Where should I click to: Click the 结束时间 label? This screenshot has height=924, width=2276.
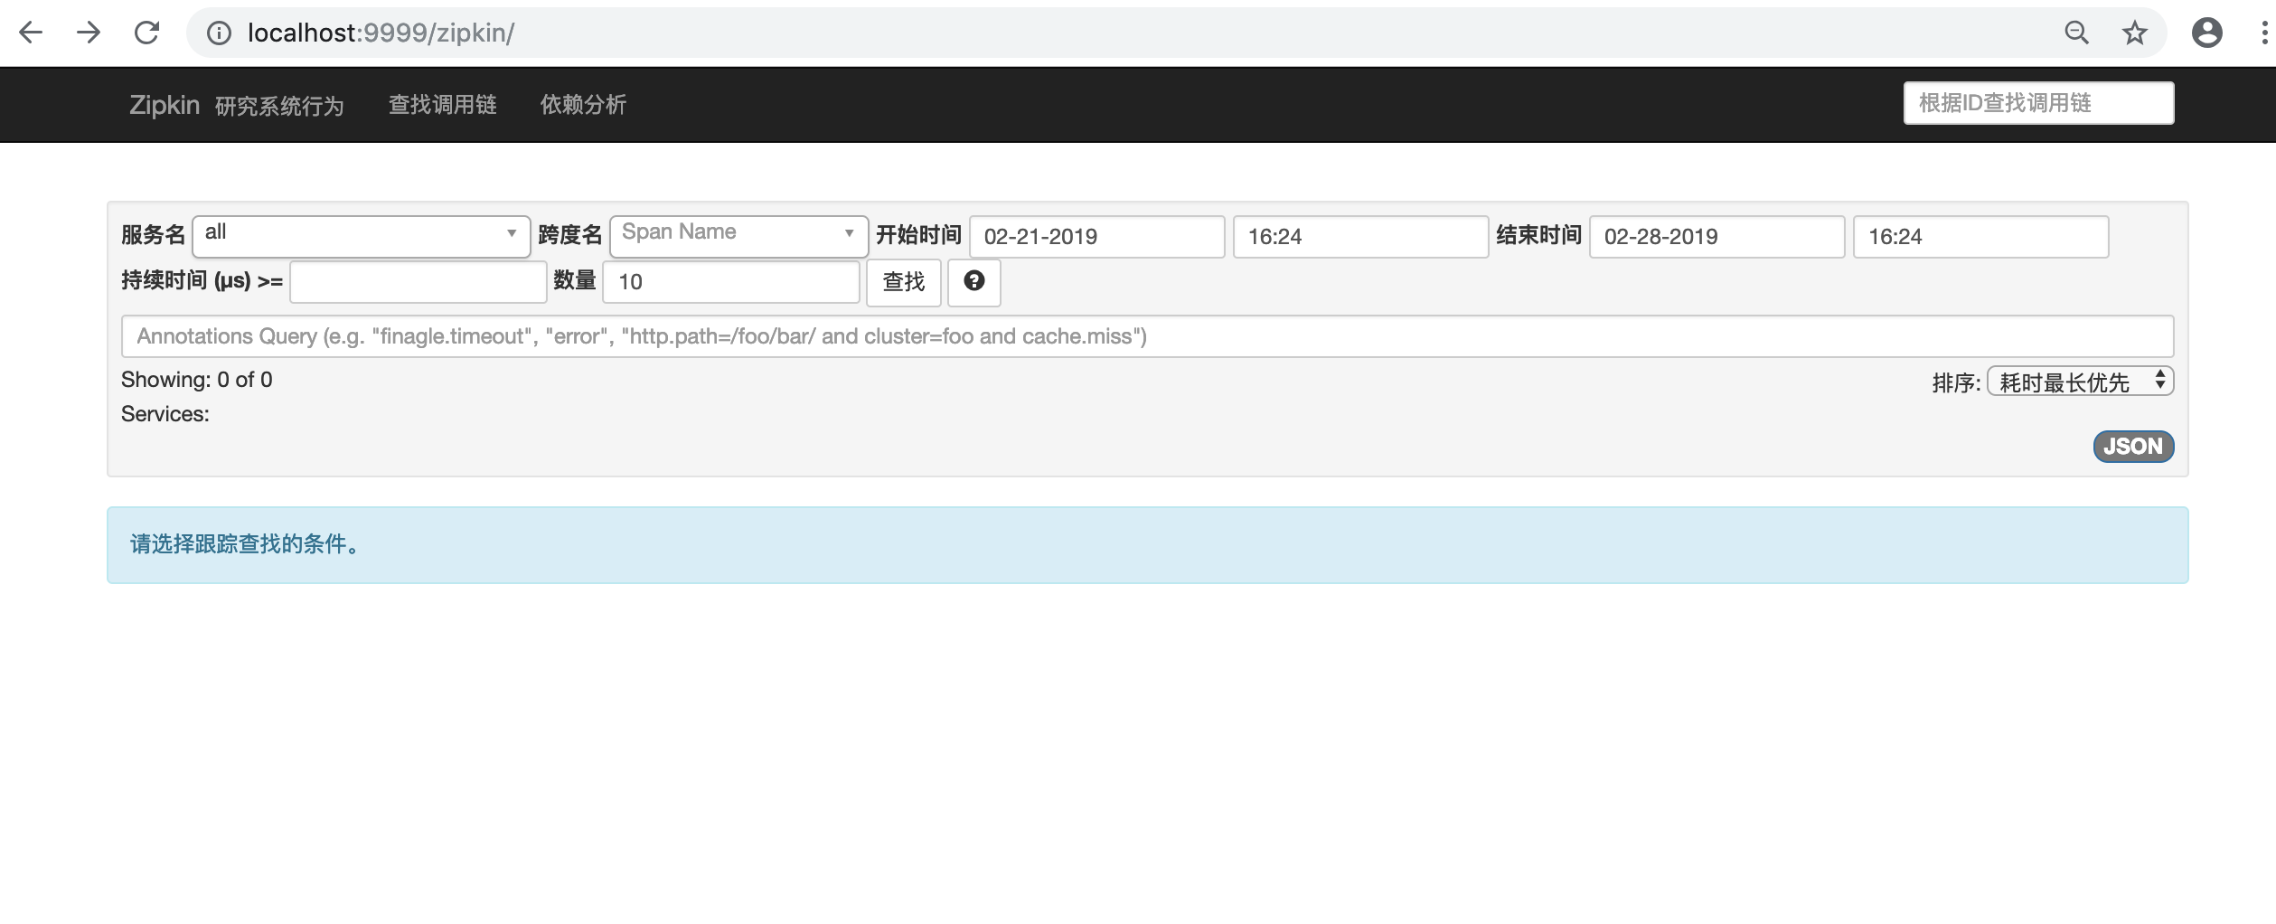[1538, 235]
